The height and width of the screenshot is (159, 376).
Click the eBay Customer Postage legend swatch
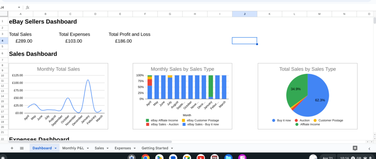click(184, 120)
